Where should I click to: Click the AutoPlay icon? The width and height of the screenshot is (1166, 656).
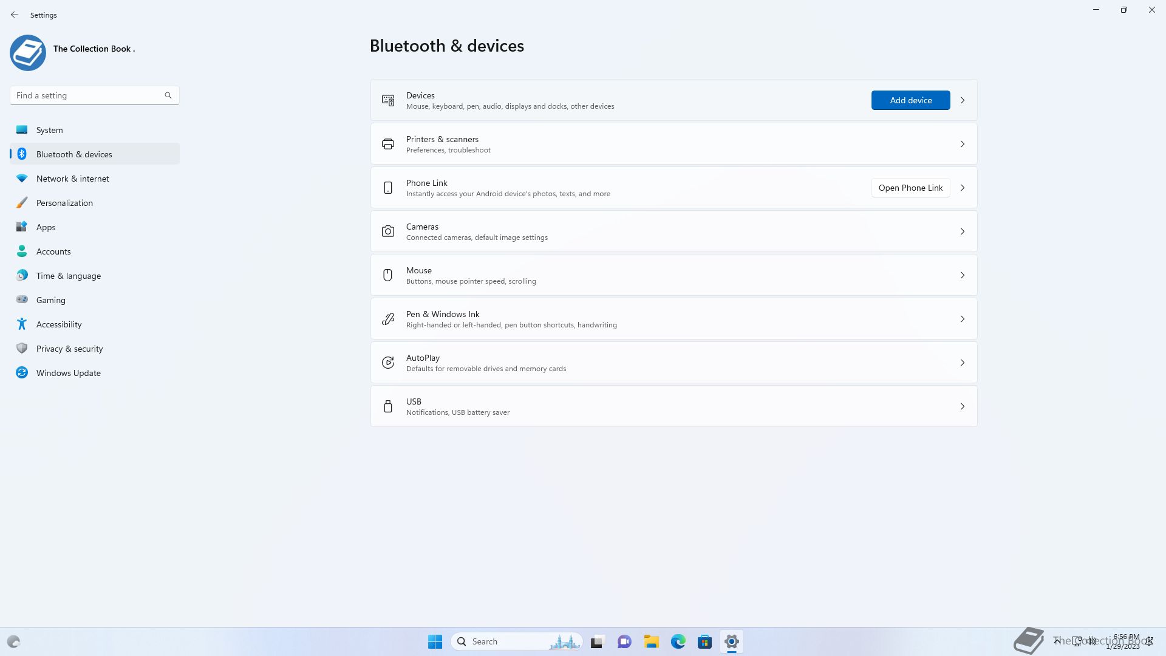pos(388,363)
